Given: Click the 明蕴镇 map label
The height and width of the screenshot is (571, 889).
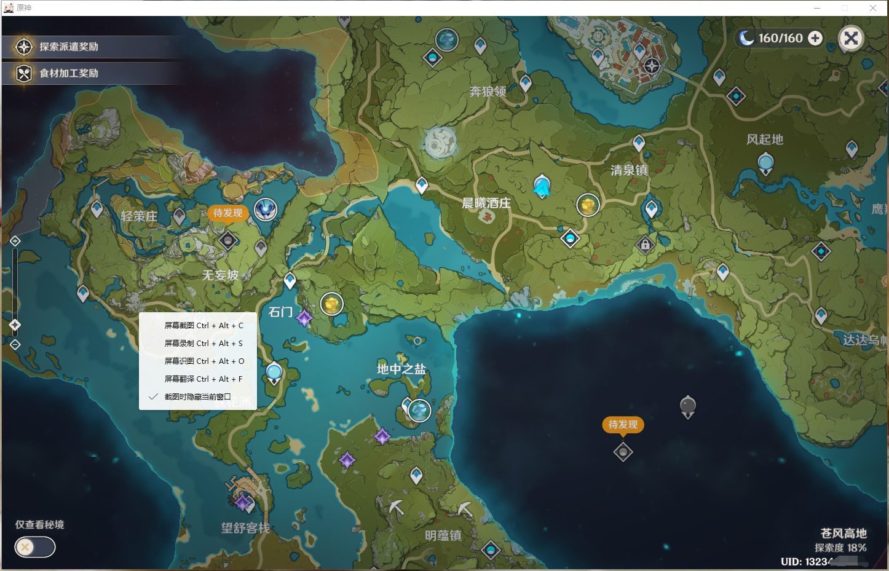Looking at the screenshot, I should (443, 536).
